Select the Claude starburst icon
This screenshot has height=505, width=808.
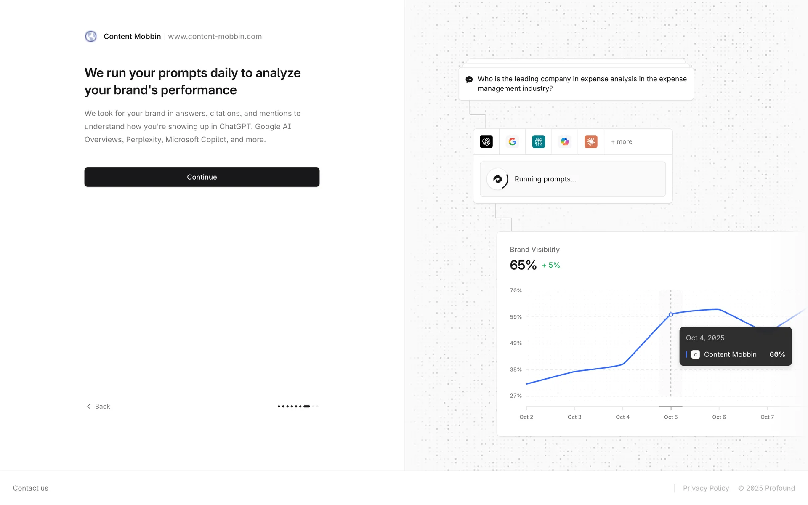tap(591, 142)
